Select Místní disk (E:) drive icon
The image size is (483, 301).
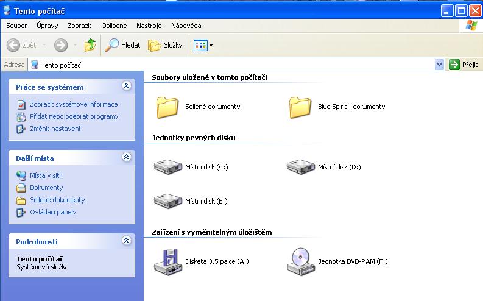pos(168,200)
